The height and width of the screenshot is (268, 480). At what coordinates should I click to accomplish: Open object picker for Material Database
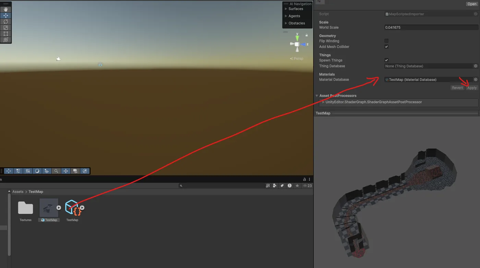[x=476, y=79]
